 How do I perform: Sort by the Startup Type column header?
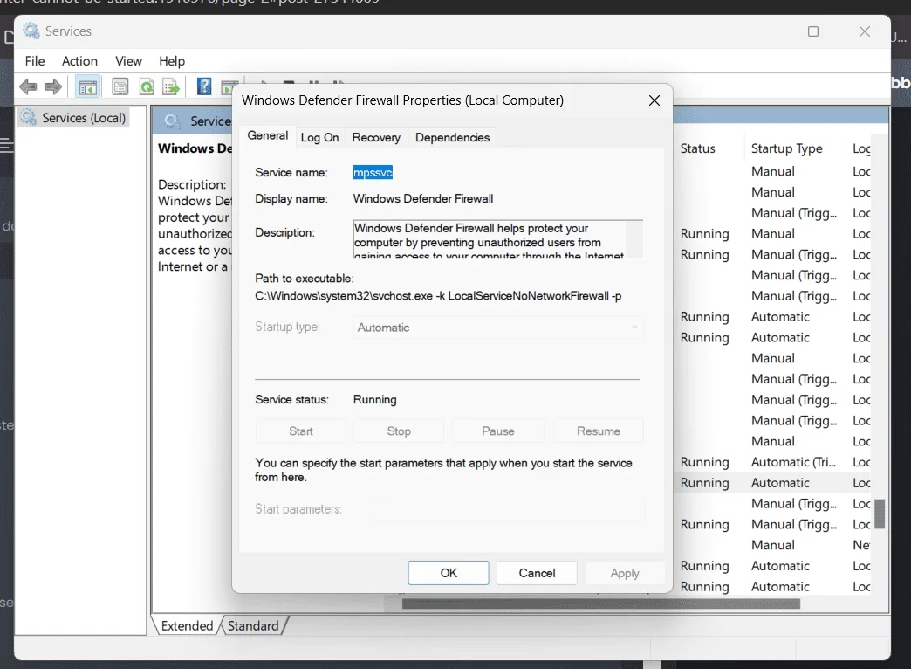(x=787, y=149)
